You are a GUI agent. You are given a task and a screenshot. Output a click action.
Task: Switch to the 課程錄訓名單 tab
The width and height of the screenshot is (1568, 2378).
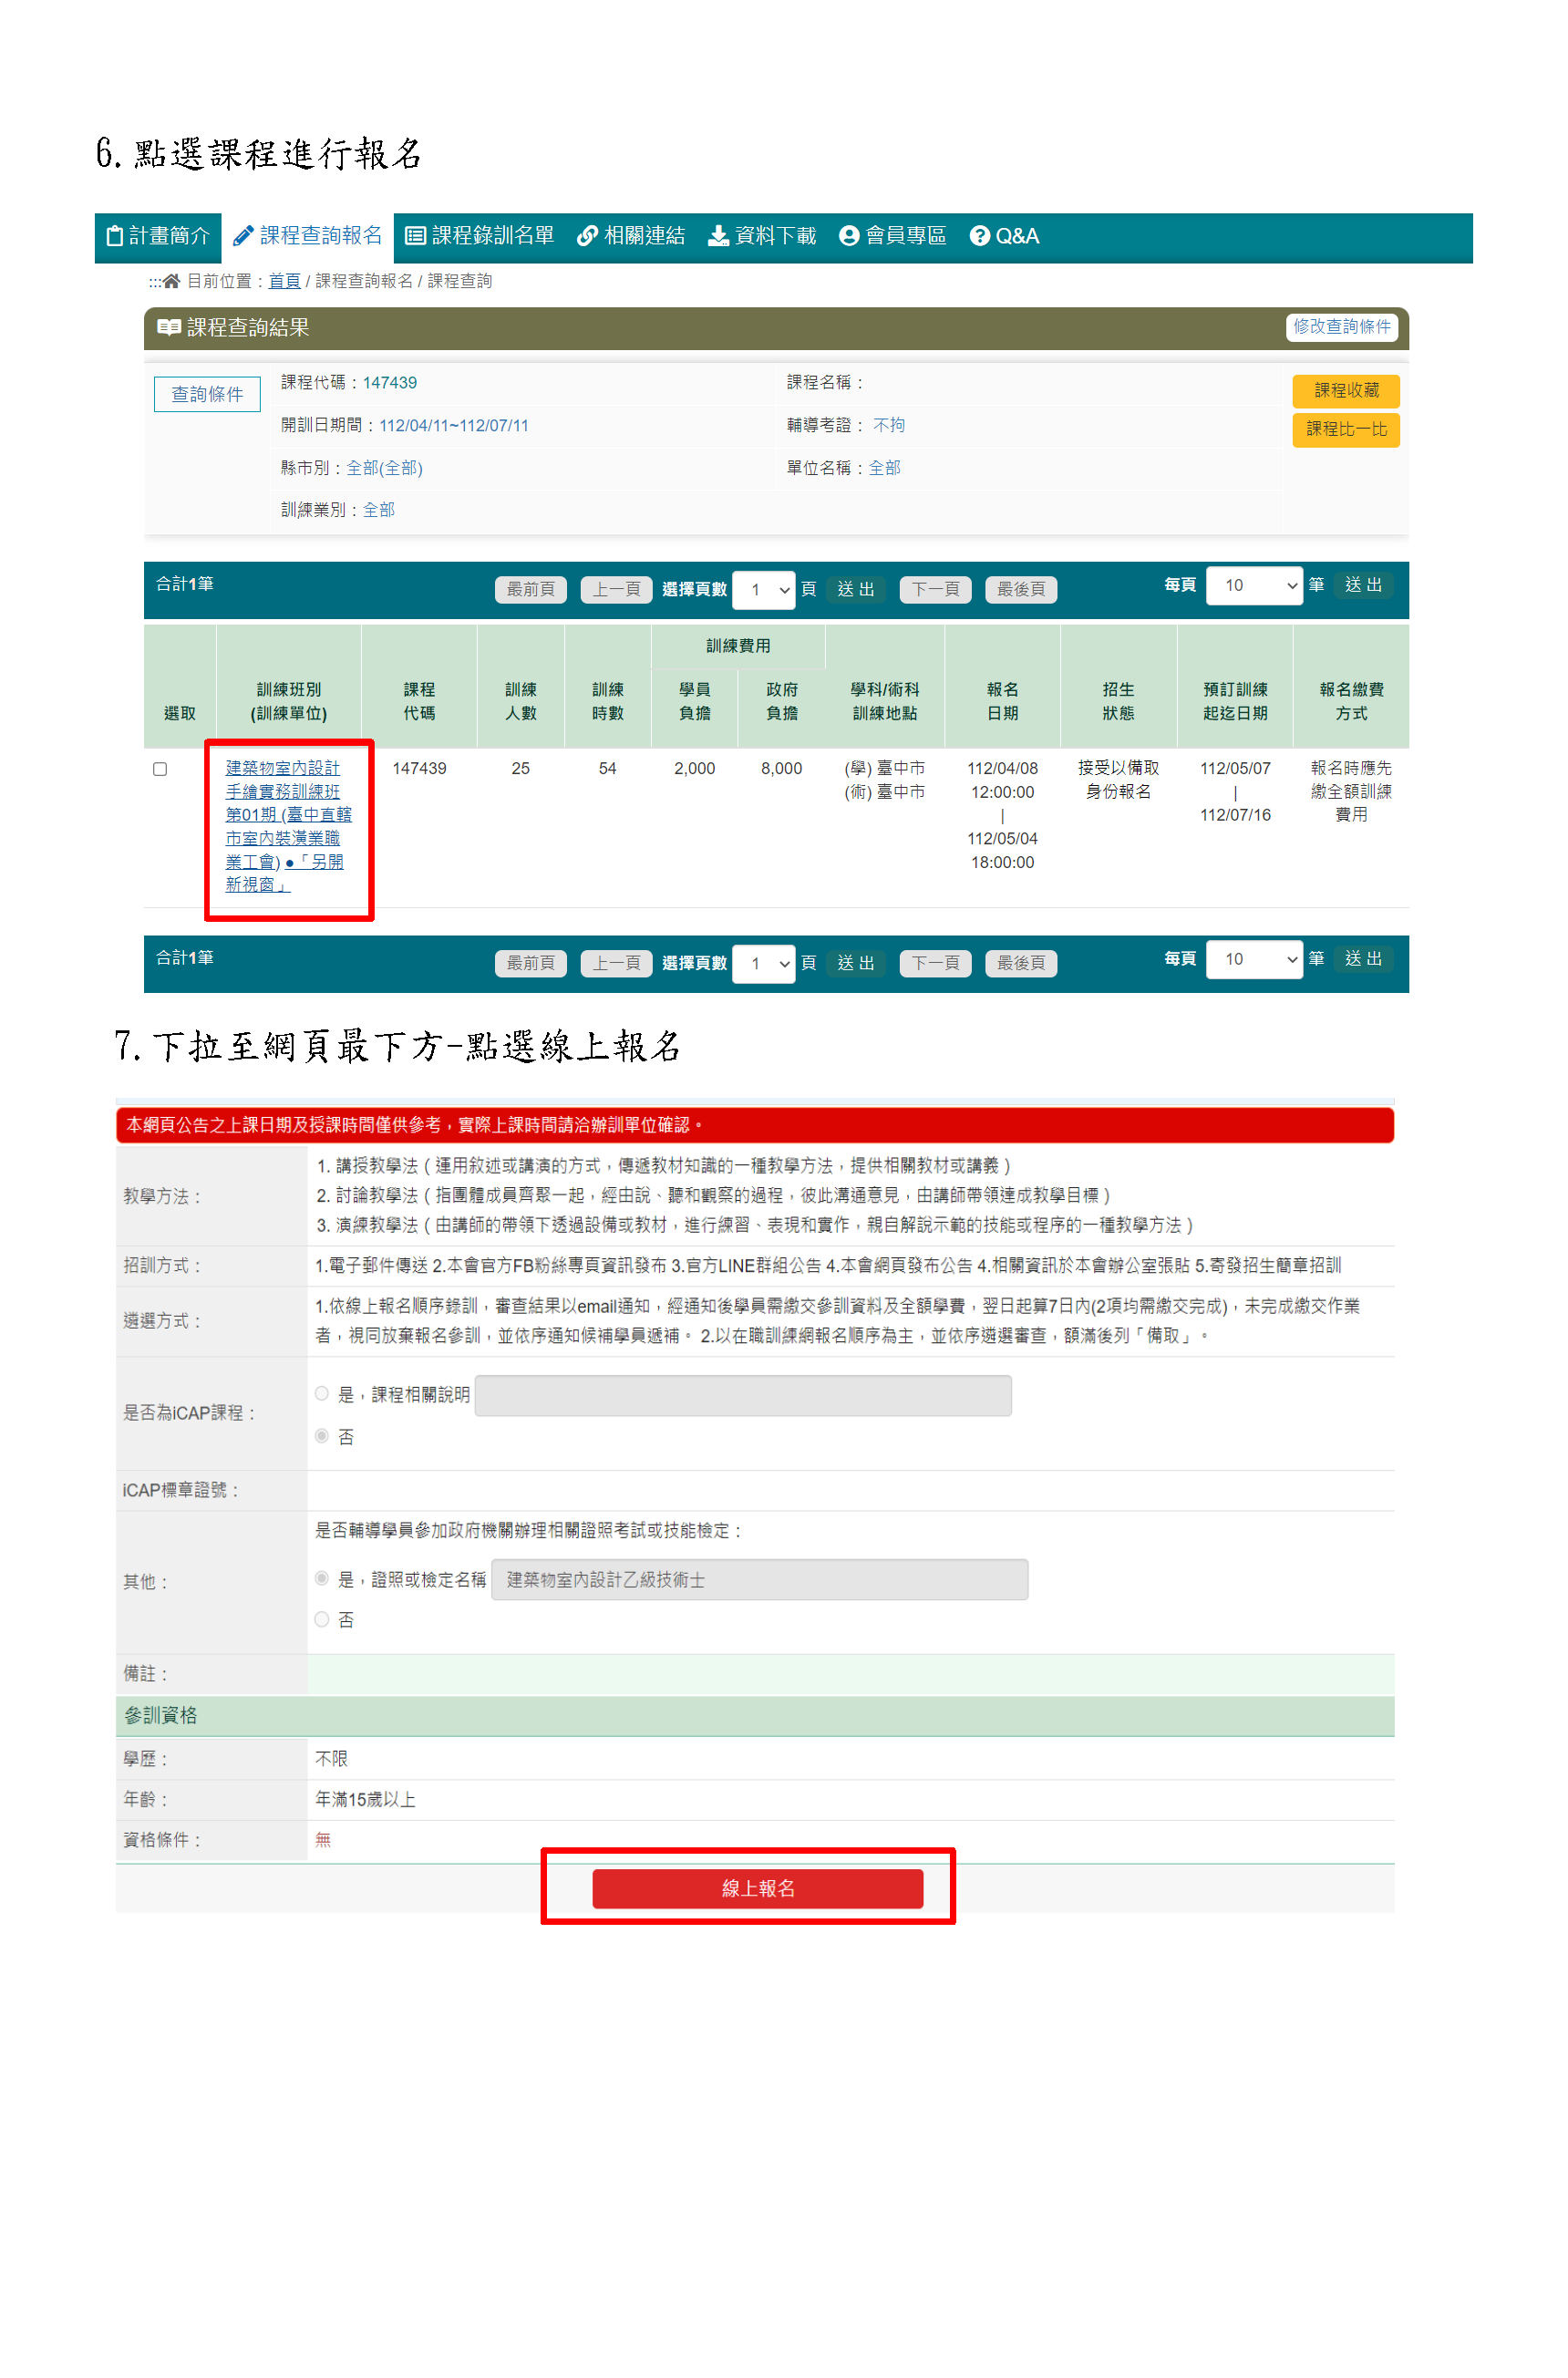pyautogui.click(x=492, y=236)
